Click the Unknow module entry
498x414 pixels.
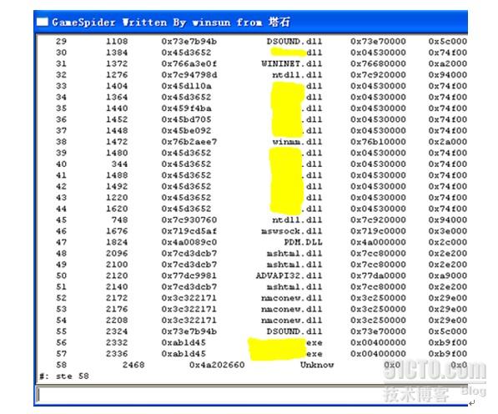(317, 365)
